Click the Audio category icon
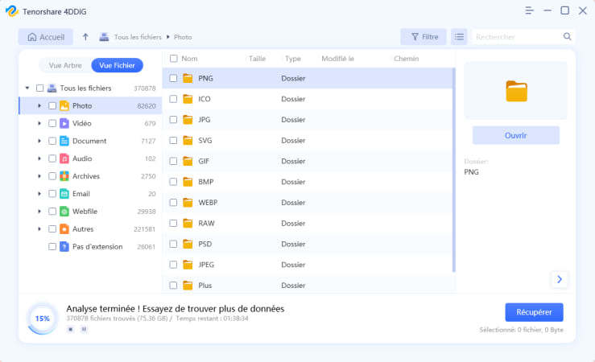 64,158
